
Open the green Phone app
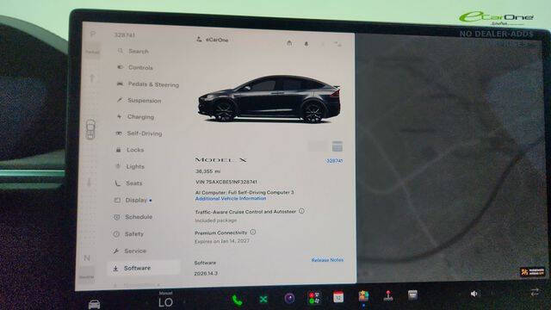(238, 300)
